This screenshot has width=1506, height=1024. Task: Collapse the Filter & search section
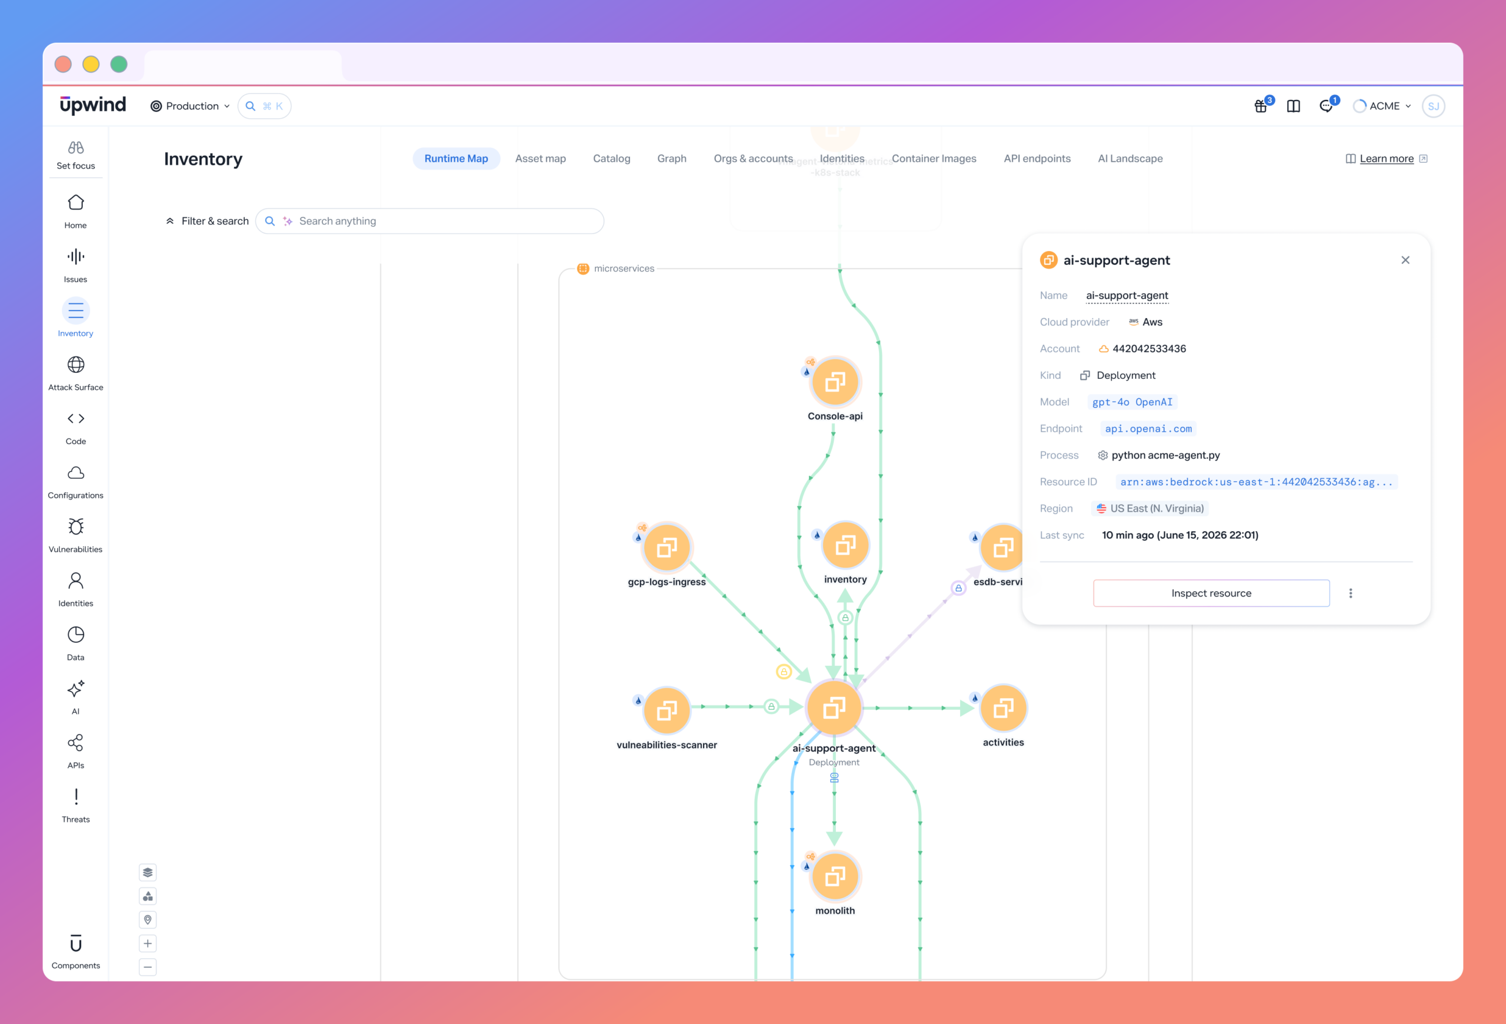coord(206,221)
